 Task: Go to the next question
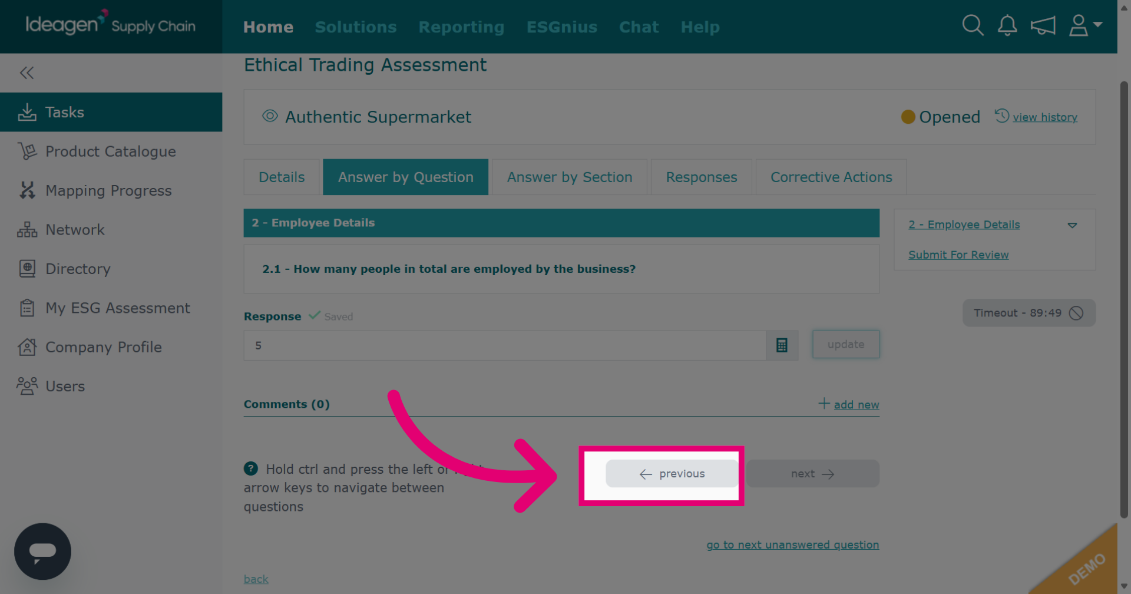(x=813, y=474)
